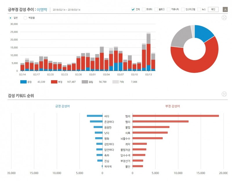This screenshot has height=181, width=232.
Task: Expand the sentiment trend chart panel
Action: pos(224,18)
